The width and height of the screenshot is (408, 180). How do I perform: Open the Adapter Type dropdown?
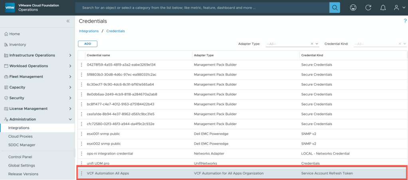317,44
